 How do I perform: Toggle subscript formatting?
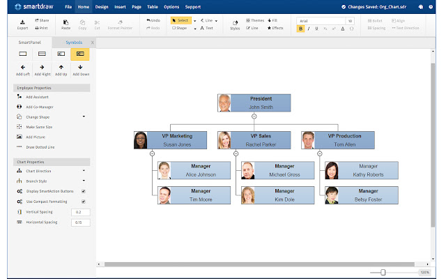pyautogui.click(x=325, y=29)
